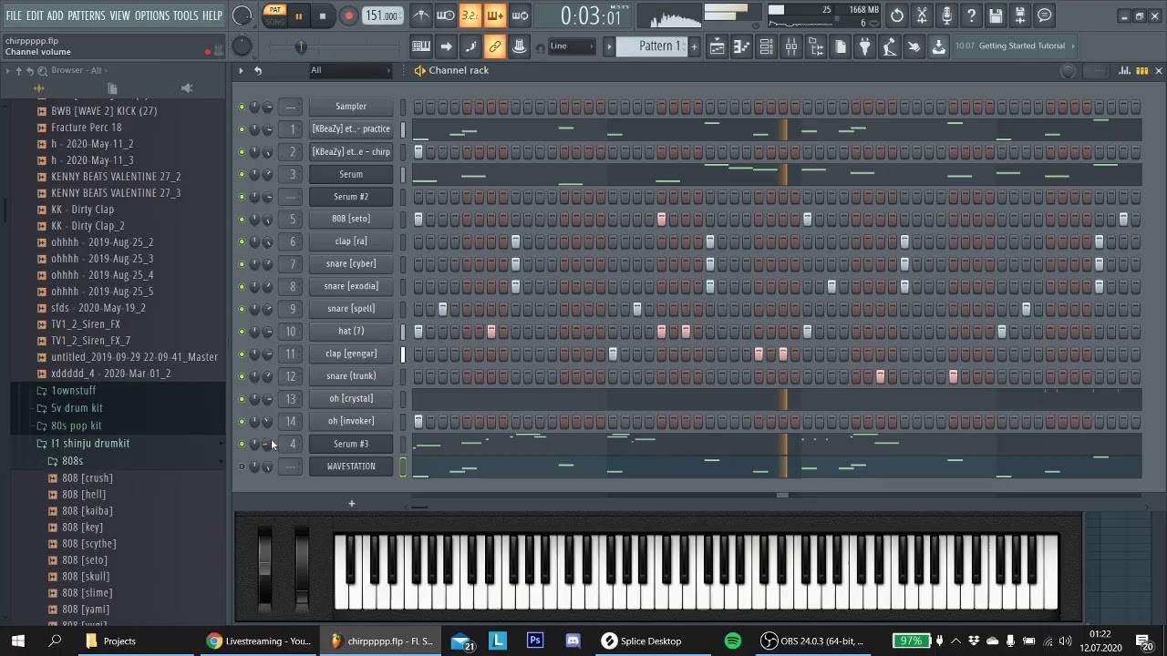The height and width of the screenshot is (656, 1167).
Task: Click the save project floppy icon
Action: point(996,15)
